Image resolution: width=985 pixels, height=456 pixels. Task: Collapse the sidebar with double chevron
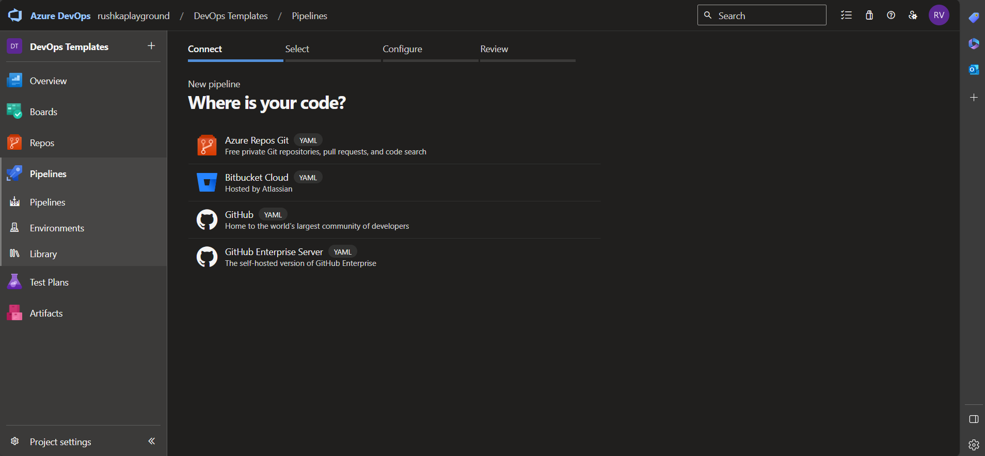point(151,441)
